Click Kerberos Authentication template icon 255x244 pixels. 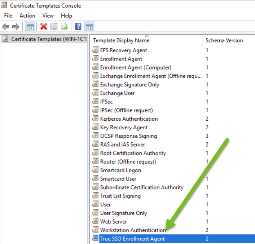(95, 118)
